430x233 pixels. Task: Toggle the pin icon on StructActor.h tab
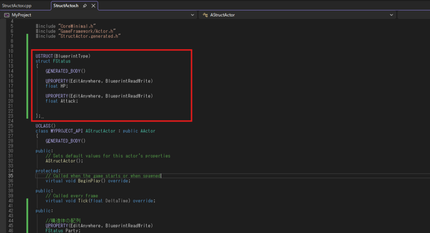(x=85, y=6)
